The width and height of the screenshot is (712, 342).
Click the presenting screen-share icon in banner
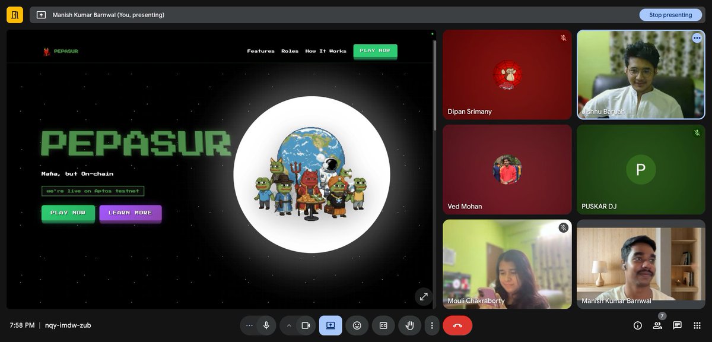click(x=41, y=15)
